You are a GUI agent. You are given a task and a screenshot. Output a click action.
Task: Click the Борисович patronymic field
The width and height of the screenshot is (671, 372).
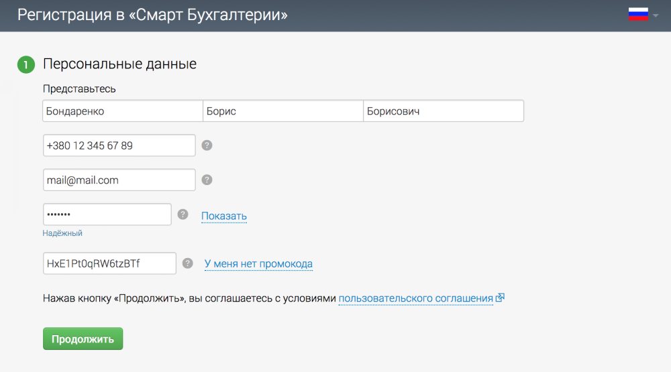(x=444, y=111)
